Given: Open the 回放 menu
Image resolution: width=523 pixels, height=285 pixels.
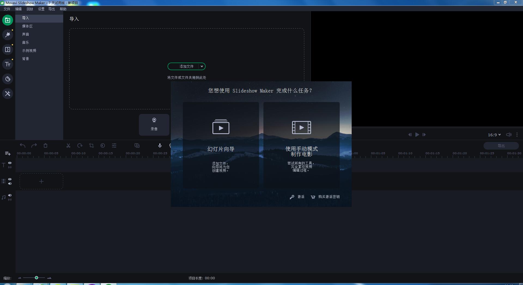Looking at the screenshot, I should [30, 9].
